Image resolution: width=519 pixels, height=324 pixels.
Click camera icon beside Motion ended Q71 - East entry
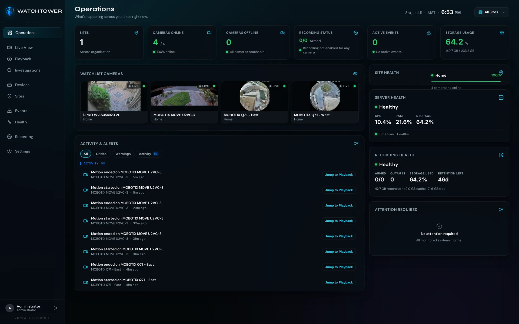(86, 267)
